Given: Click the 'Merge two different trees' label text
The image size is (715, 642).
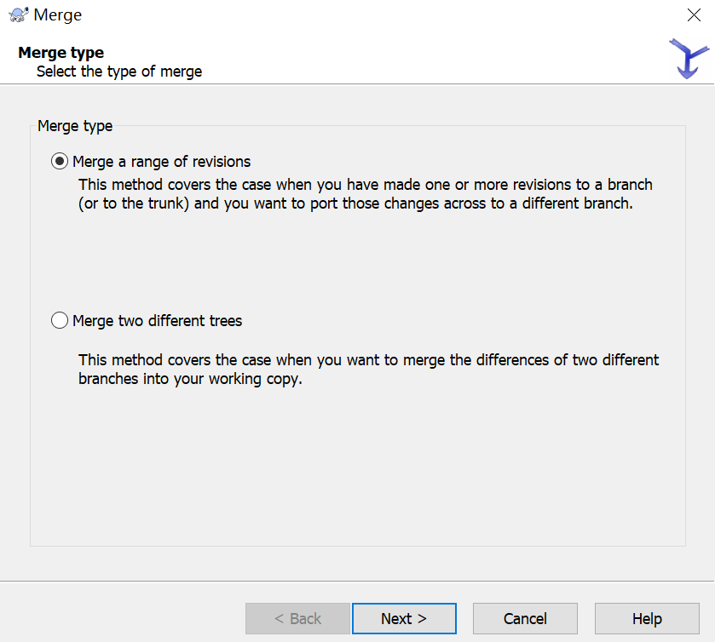Looking at the screenshot, I should [157, 321].
